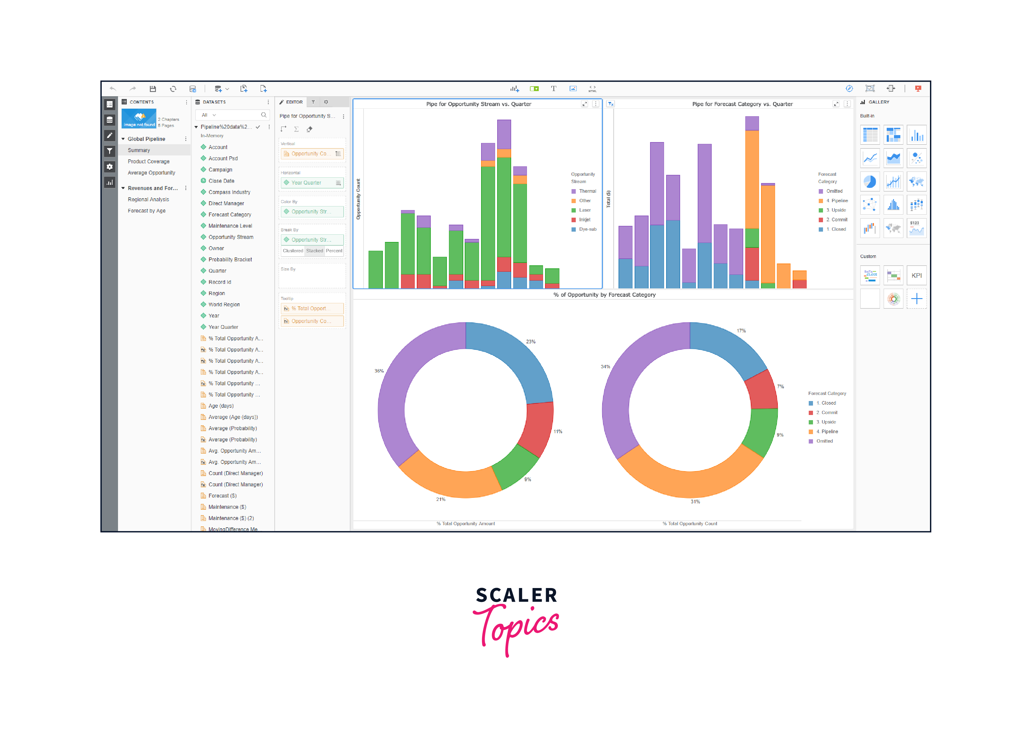1032x738 pixels.
Task: Add an image using the image toolbar icon
Action: coord(573,89)
